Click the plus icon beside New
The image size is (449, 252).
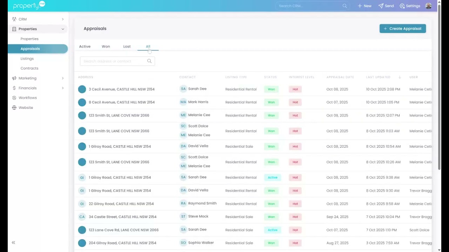coord(360,6)
